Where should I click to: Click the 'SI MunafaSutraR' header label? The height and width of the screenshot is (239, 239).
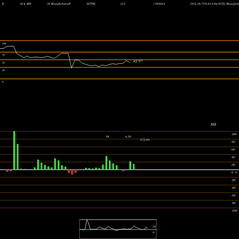pyautogui.click(x=59, y=4)
